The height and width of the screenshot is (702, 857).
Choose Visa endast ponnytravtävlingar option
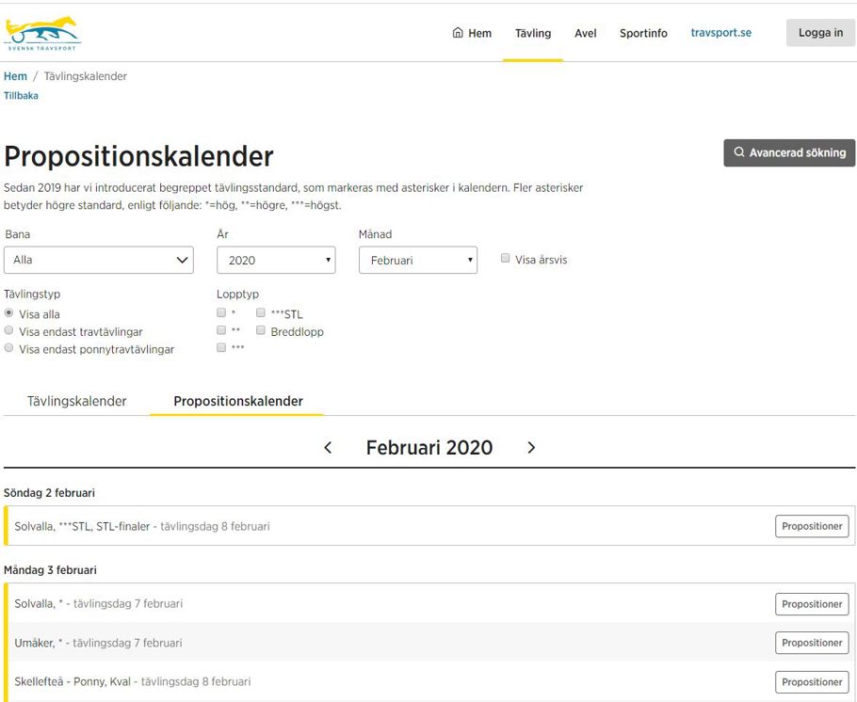click(x=9, y=348)
